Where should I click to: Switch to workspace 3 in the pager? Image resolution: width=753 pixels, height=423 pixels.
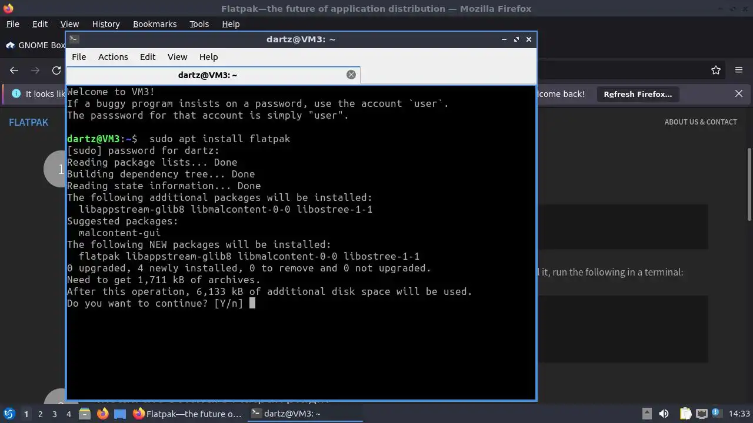coord(54,414)
